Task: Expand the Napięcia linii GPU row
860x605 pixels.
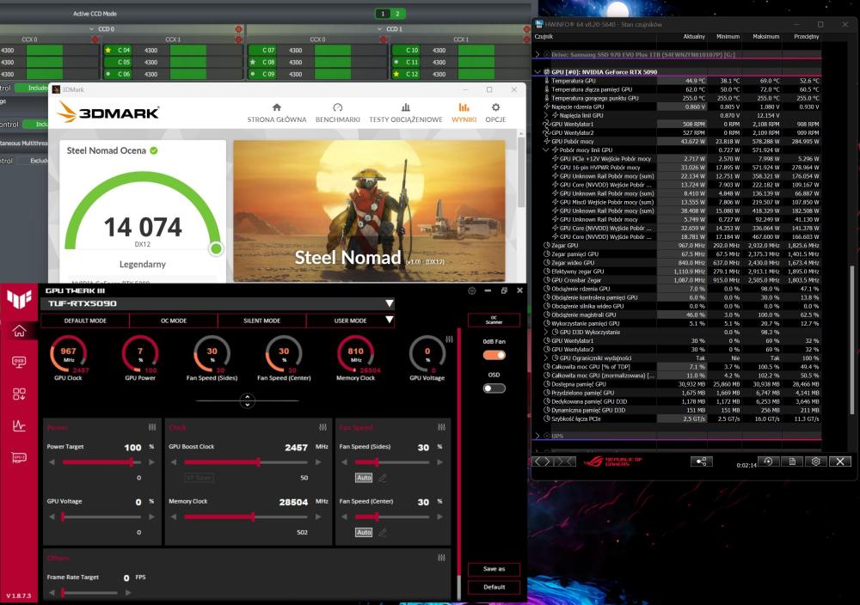Action: 546,115
